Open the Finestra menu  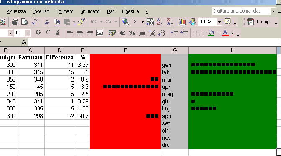point(130,11)
